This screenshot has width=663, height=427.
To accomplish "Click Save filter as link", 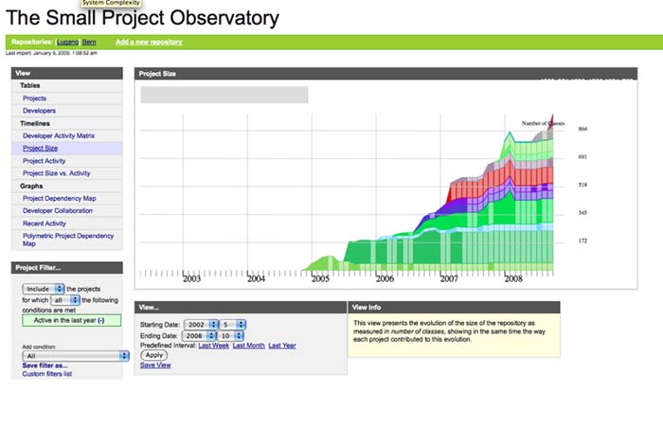I will pos(45,365).
